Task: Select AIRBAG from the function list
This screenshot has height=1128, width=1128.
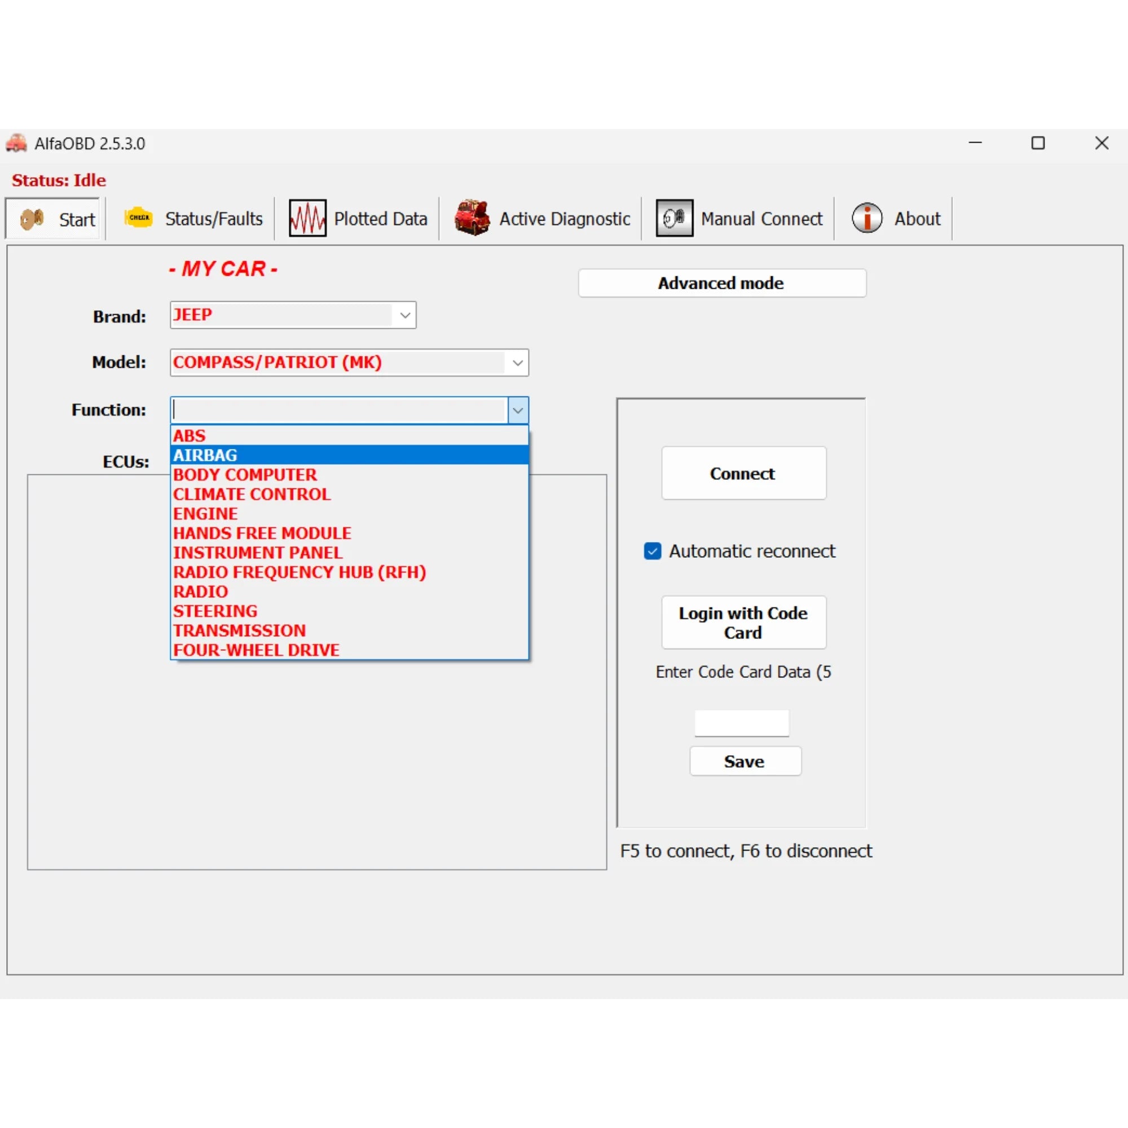Action: 205,455
